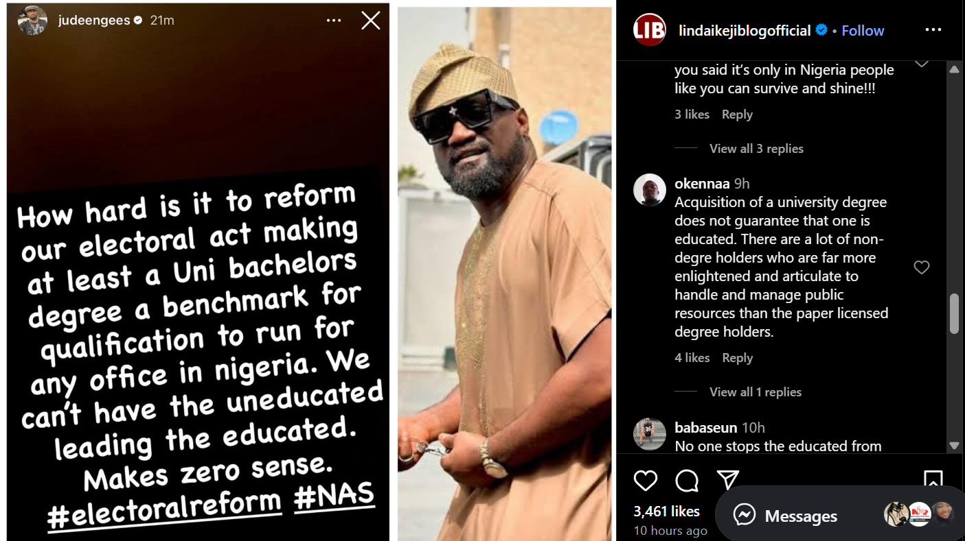Open three-dot options menu beside Follow
The width and height of the screenshot is (965, 541).
click(933, 29)
